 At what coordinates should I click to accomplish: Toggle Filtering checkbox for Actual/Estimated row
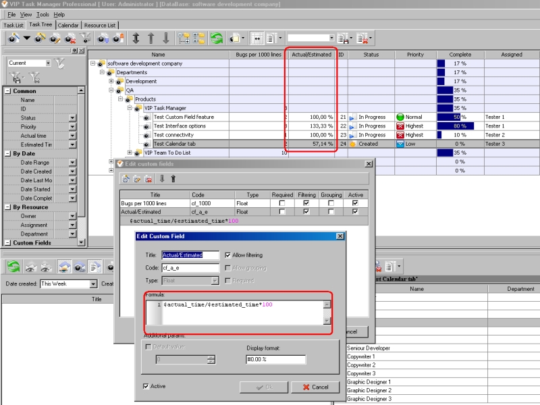tap(306, 212)
